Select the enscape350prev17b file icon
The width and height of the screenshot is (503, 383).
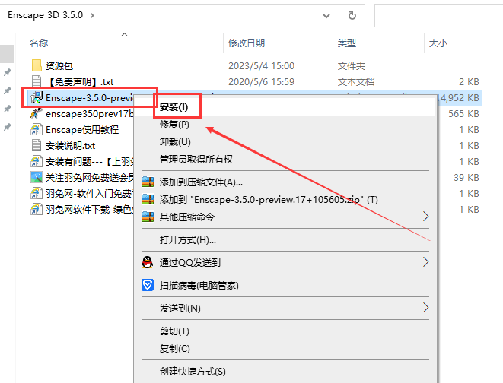coord(37,114)
